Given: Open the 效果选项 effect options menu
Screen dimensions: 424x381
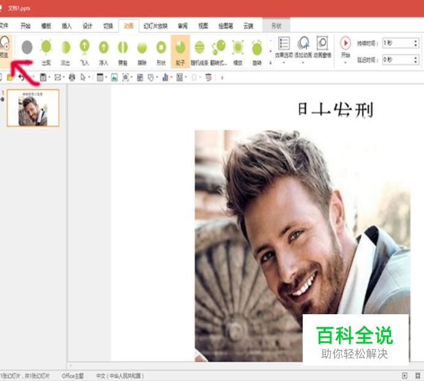Looking at the screenshot, I should [284, 50].
